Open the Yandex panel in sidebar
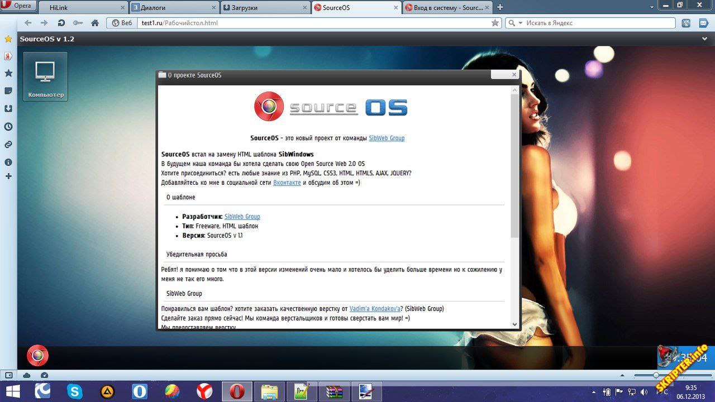Screen dimensions: 715x402 (8, 56)
